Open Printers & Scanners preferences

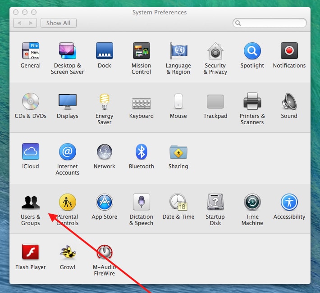click(x=252, y=101)
